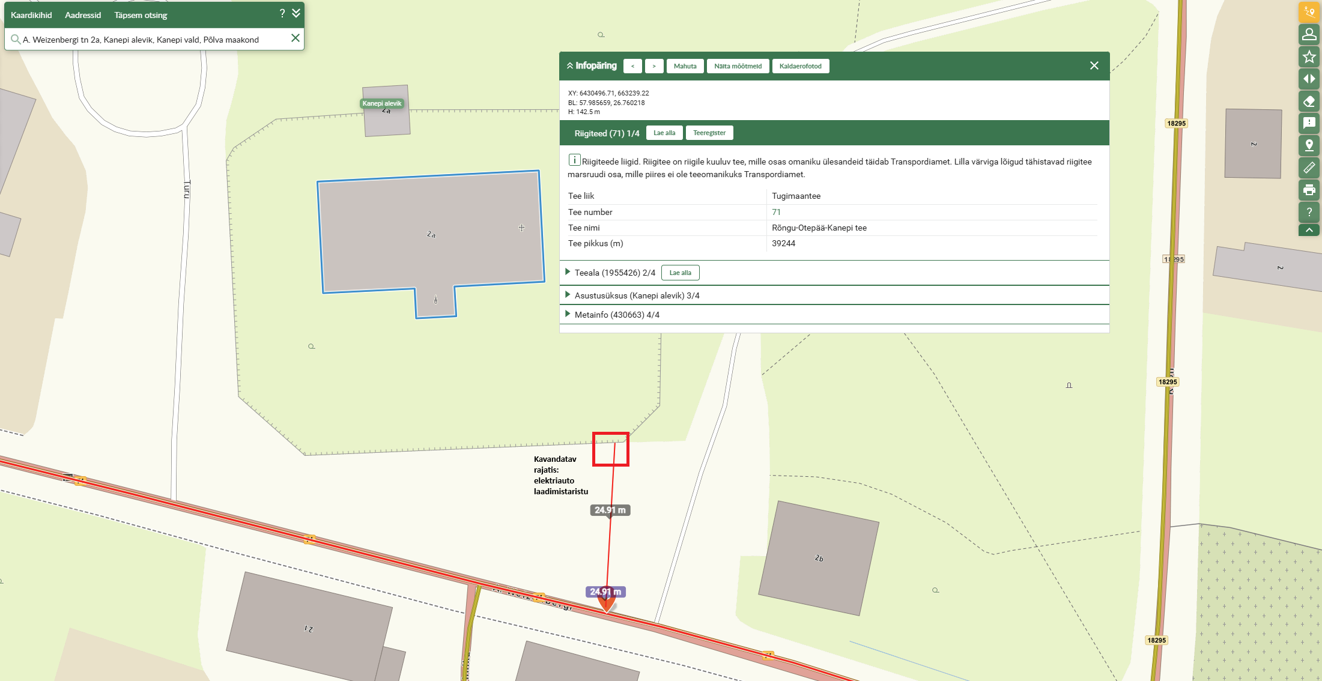This screenshot has width=1322, height=681.
Task: Click the address search input field
Action: click(x=150, y=40)
